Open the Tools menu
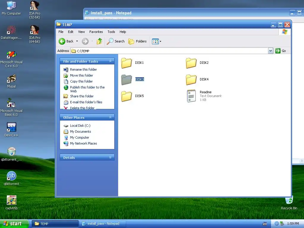 point(111,32)
